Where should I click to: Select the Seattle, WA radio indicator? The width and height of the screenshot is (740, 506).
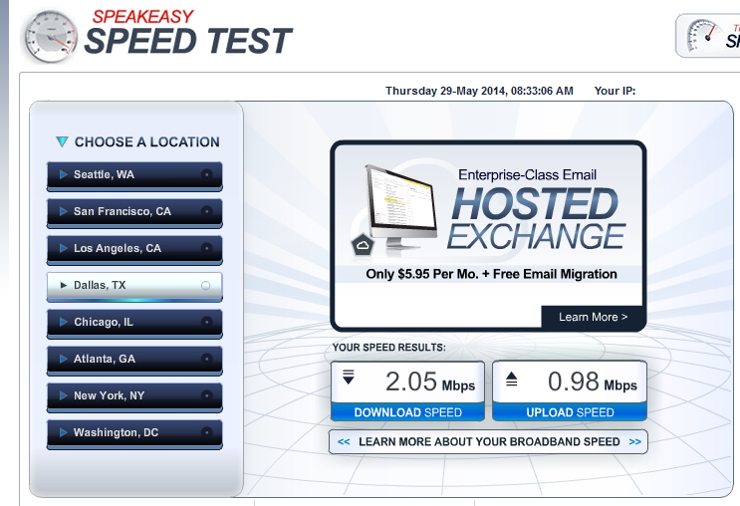pos(206,174)
